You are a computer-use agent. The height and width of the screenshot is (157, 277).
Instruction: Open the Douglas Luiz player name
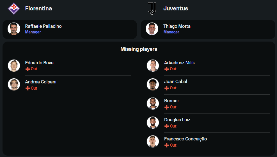click(x=177, y=120)
